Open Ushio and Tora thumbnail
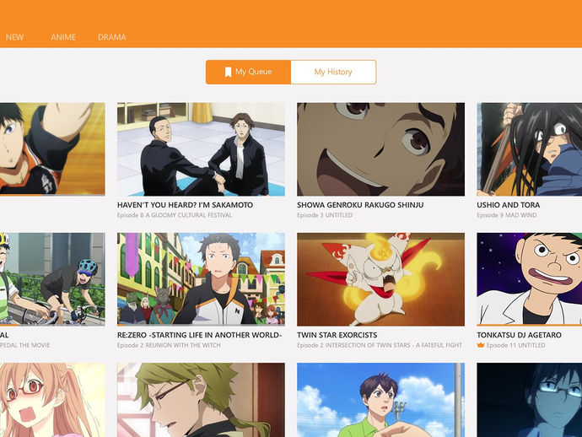582x437 pixels. 530,149
